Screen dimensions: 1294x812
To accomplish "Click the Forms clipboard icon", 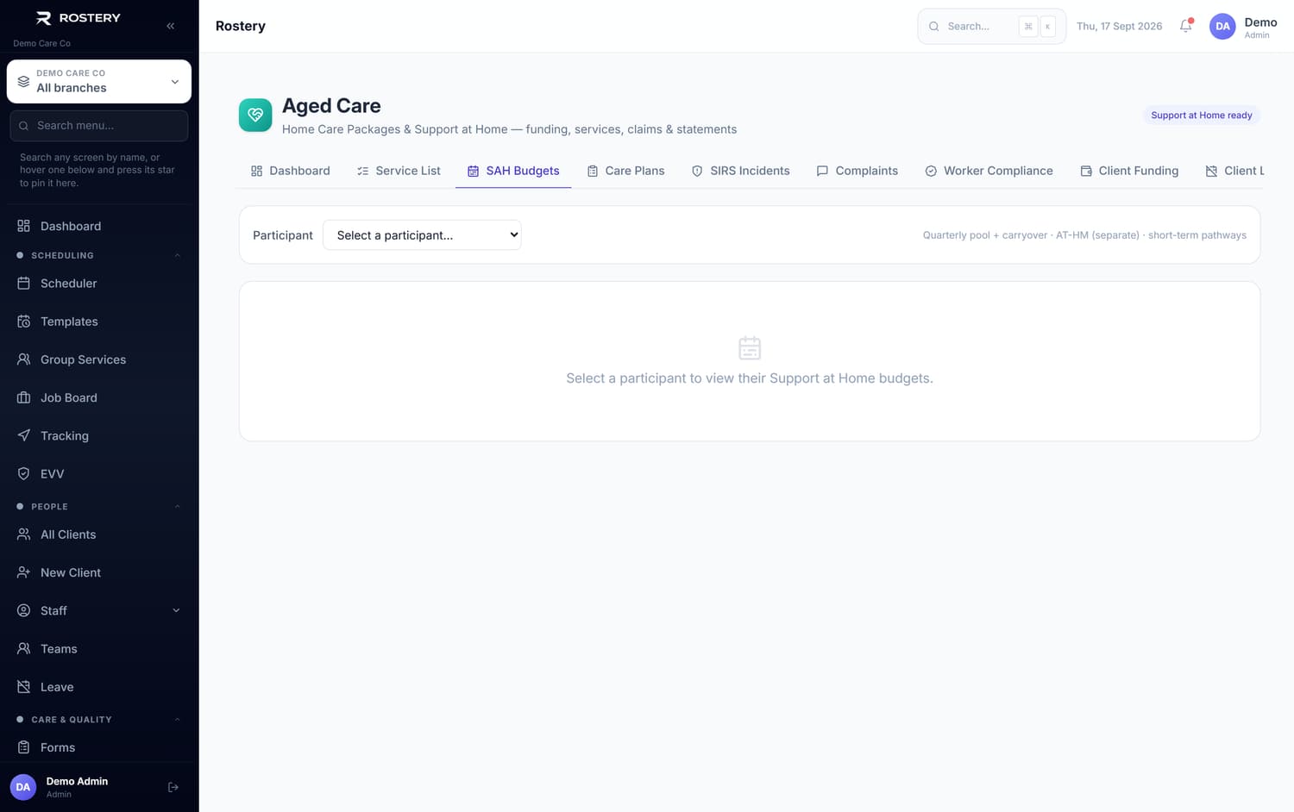I will pos(24,747).
